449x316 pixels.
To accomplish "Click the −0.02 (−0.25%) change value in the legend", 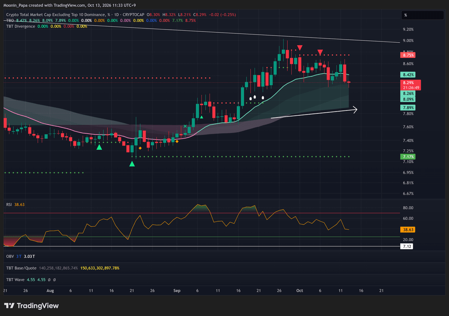I will point(223,15).
